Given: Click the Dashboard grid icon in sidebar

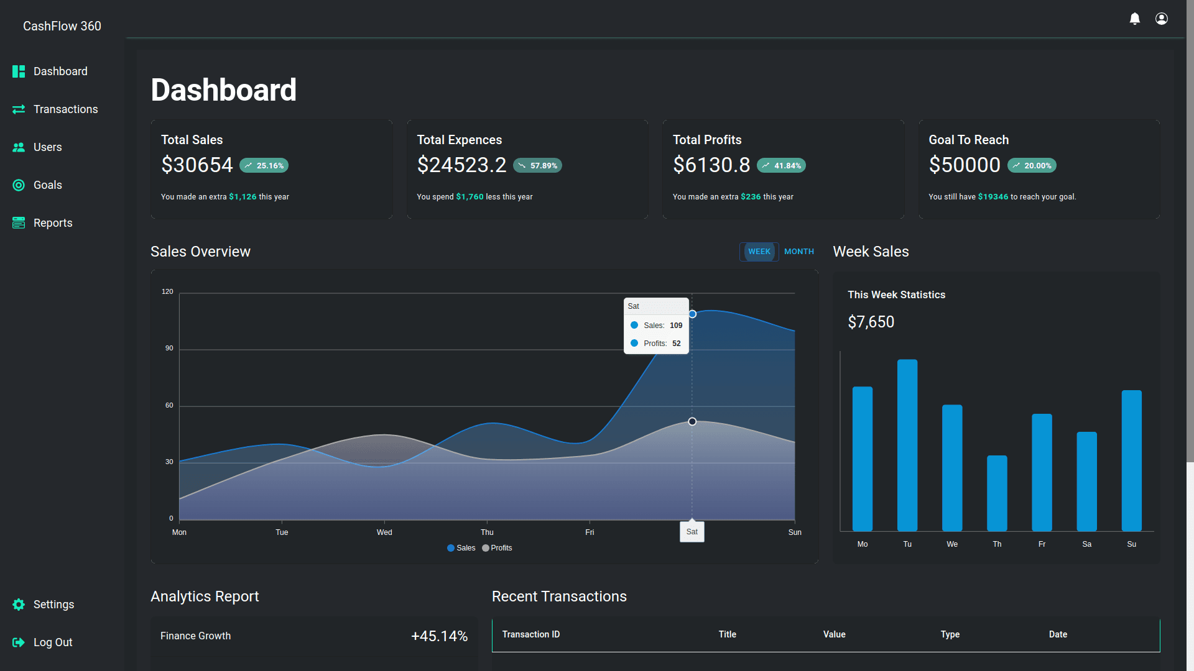Looking at the screenshot, I should [x=19, y=71].
